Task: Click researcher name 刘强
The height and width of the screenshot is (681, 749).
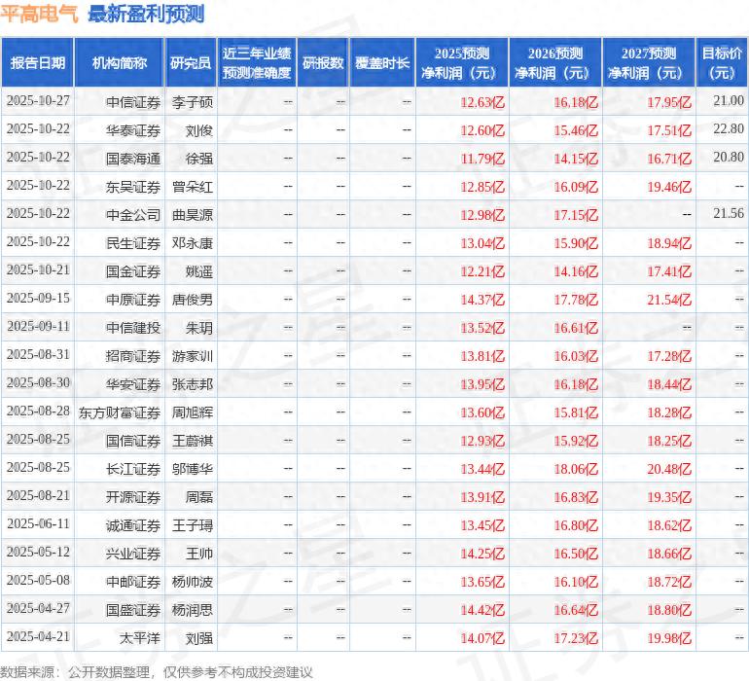Action: pyautogui.click(x=199, y=638)
